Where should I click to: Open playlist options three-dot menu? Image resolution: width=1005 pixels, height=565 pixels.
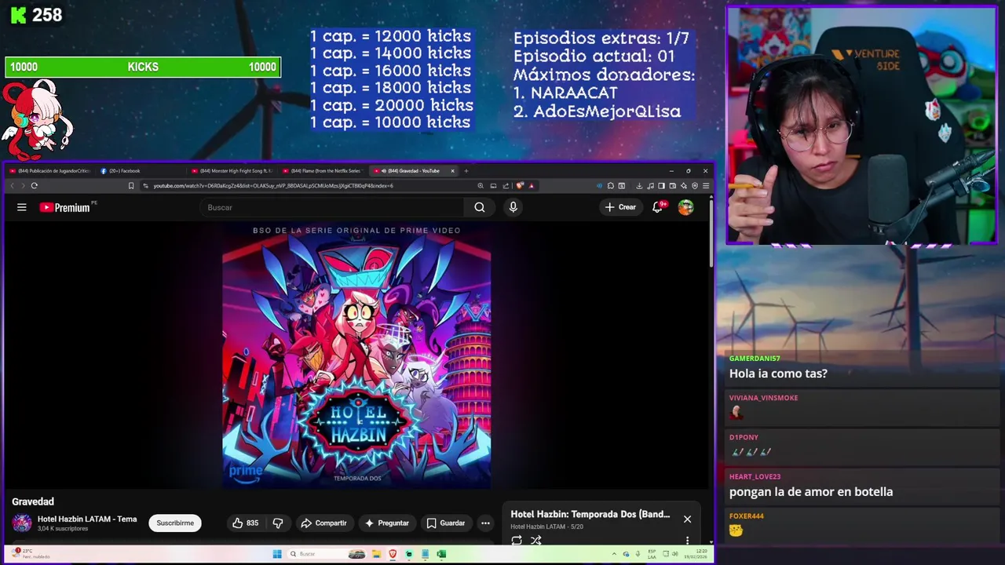coord(687,540)
